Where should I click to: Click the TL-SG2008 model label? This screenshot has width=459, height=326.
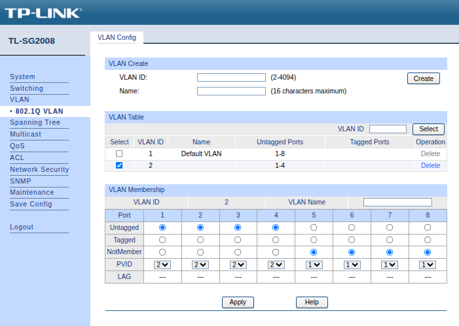pos(31,41)
